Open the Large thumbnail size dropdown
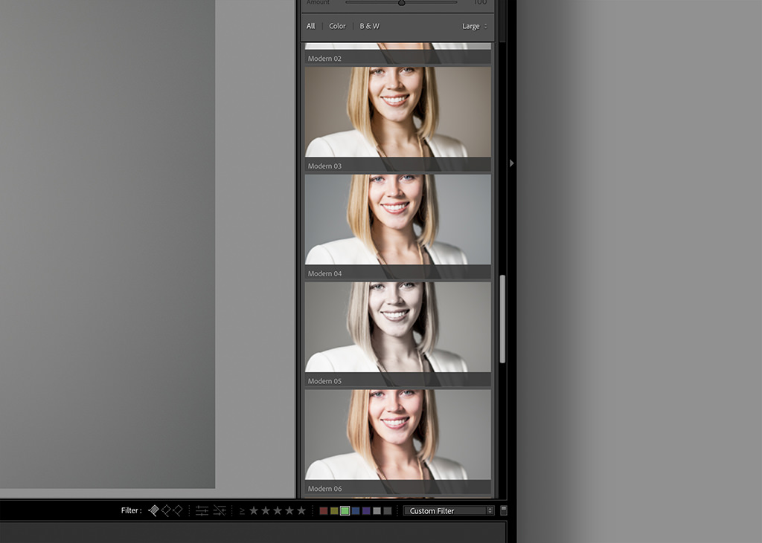 (x=475, y=26)
